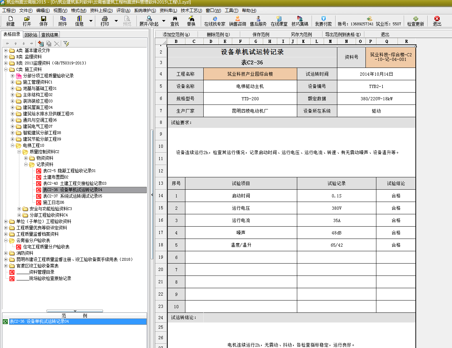Click the 新建 (New) toolbar icon

tap(11, 21)
